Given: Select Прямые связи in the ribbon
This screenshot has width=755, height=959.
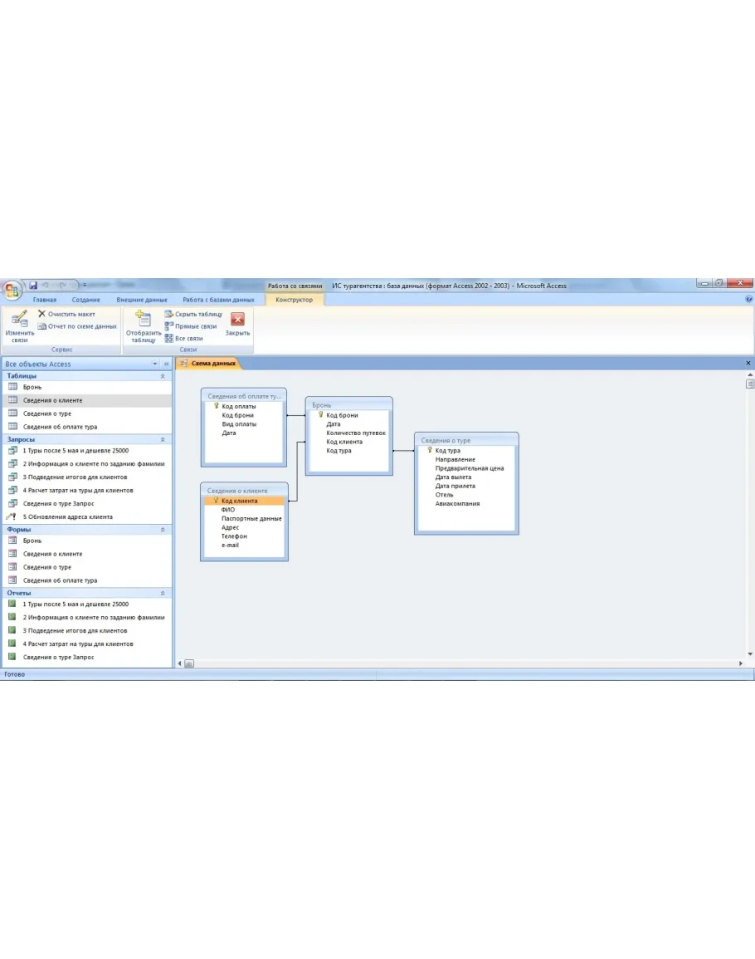Looking at the screenshot, I should point(195,326).
